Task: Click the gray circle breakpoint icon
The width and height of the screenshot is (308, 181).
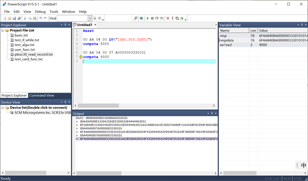Action: click(152, 19)
